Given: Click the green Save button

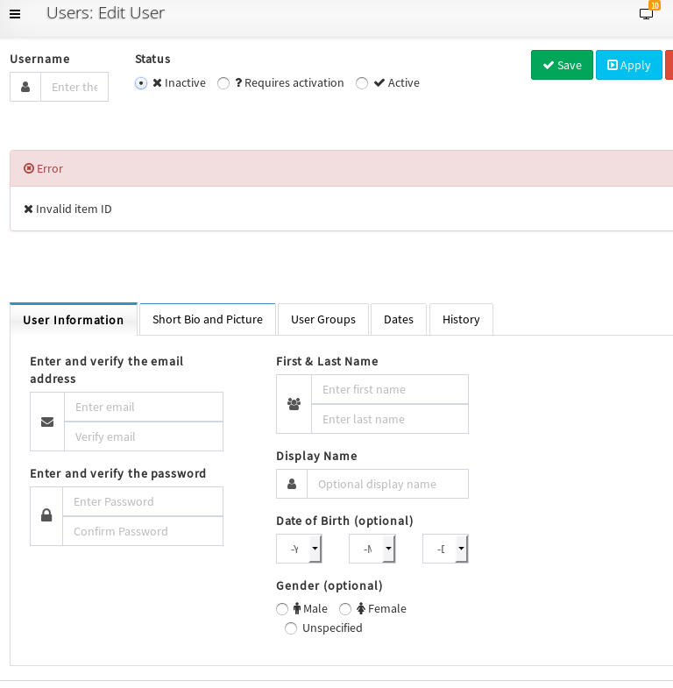Looking at the screenshot, I should pyautogui.click(x=562, y=65).
